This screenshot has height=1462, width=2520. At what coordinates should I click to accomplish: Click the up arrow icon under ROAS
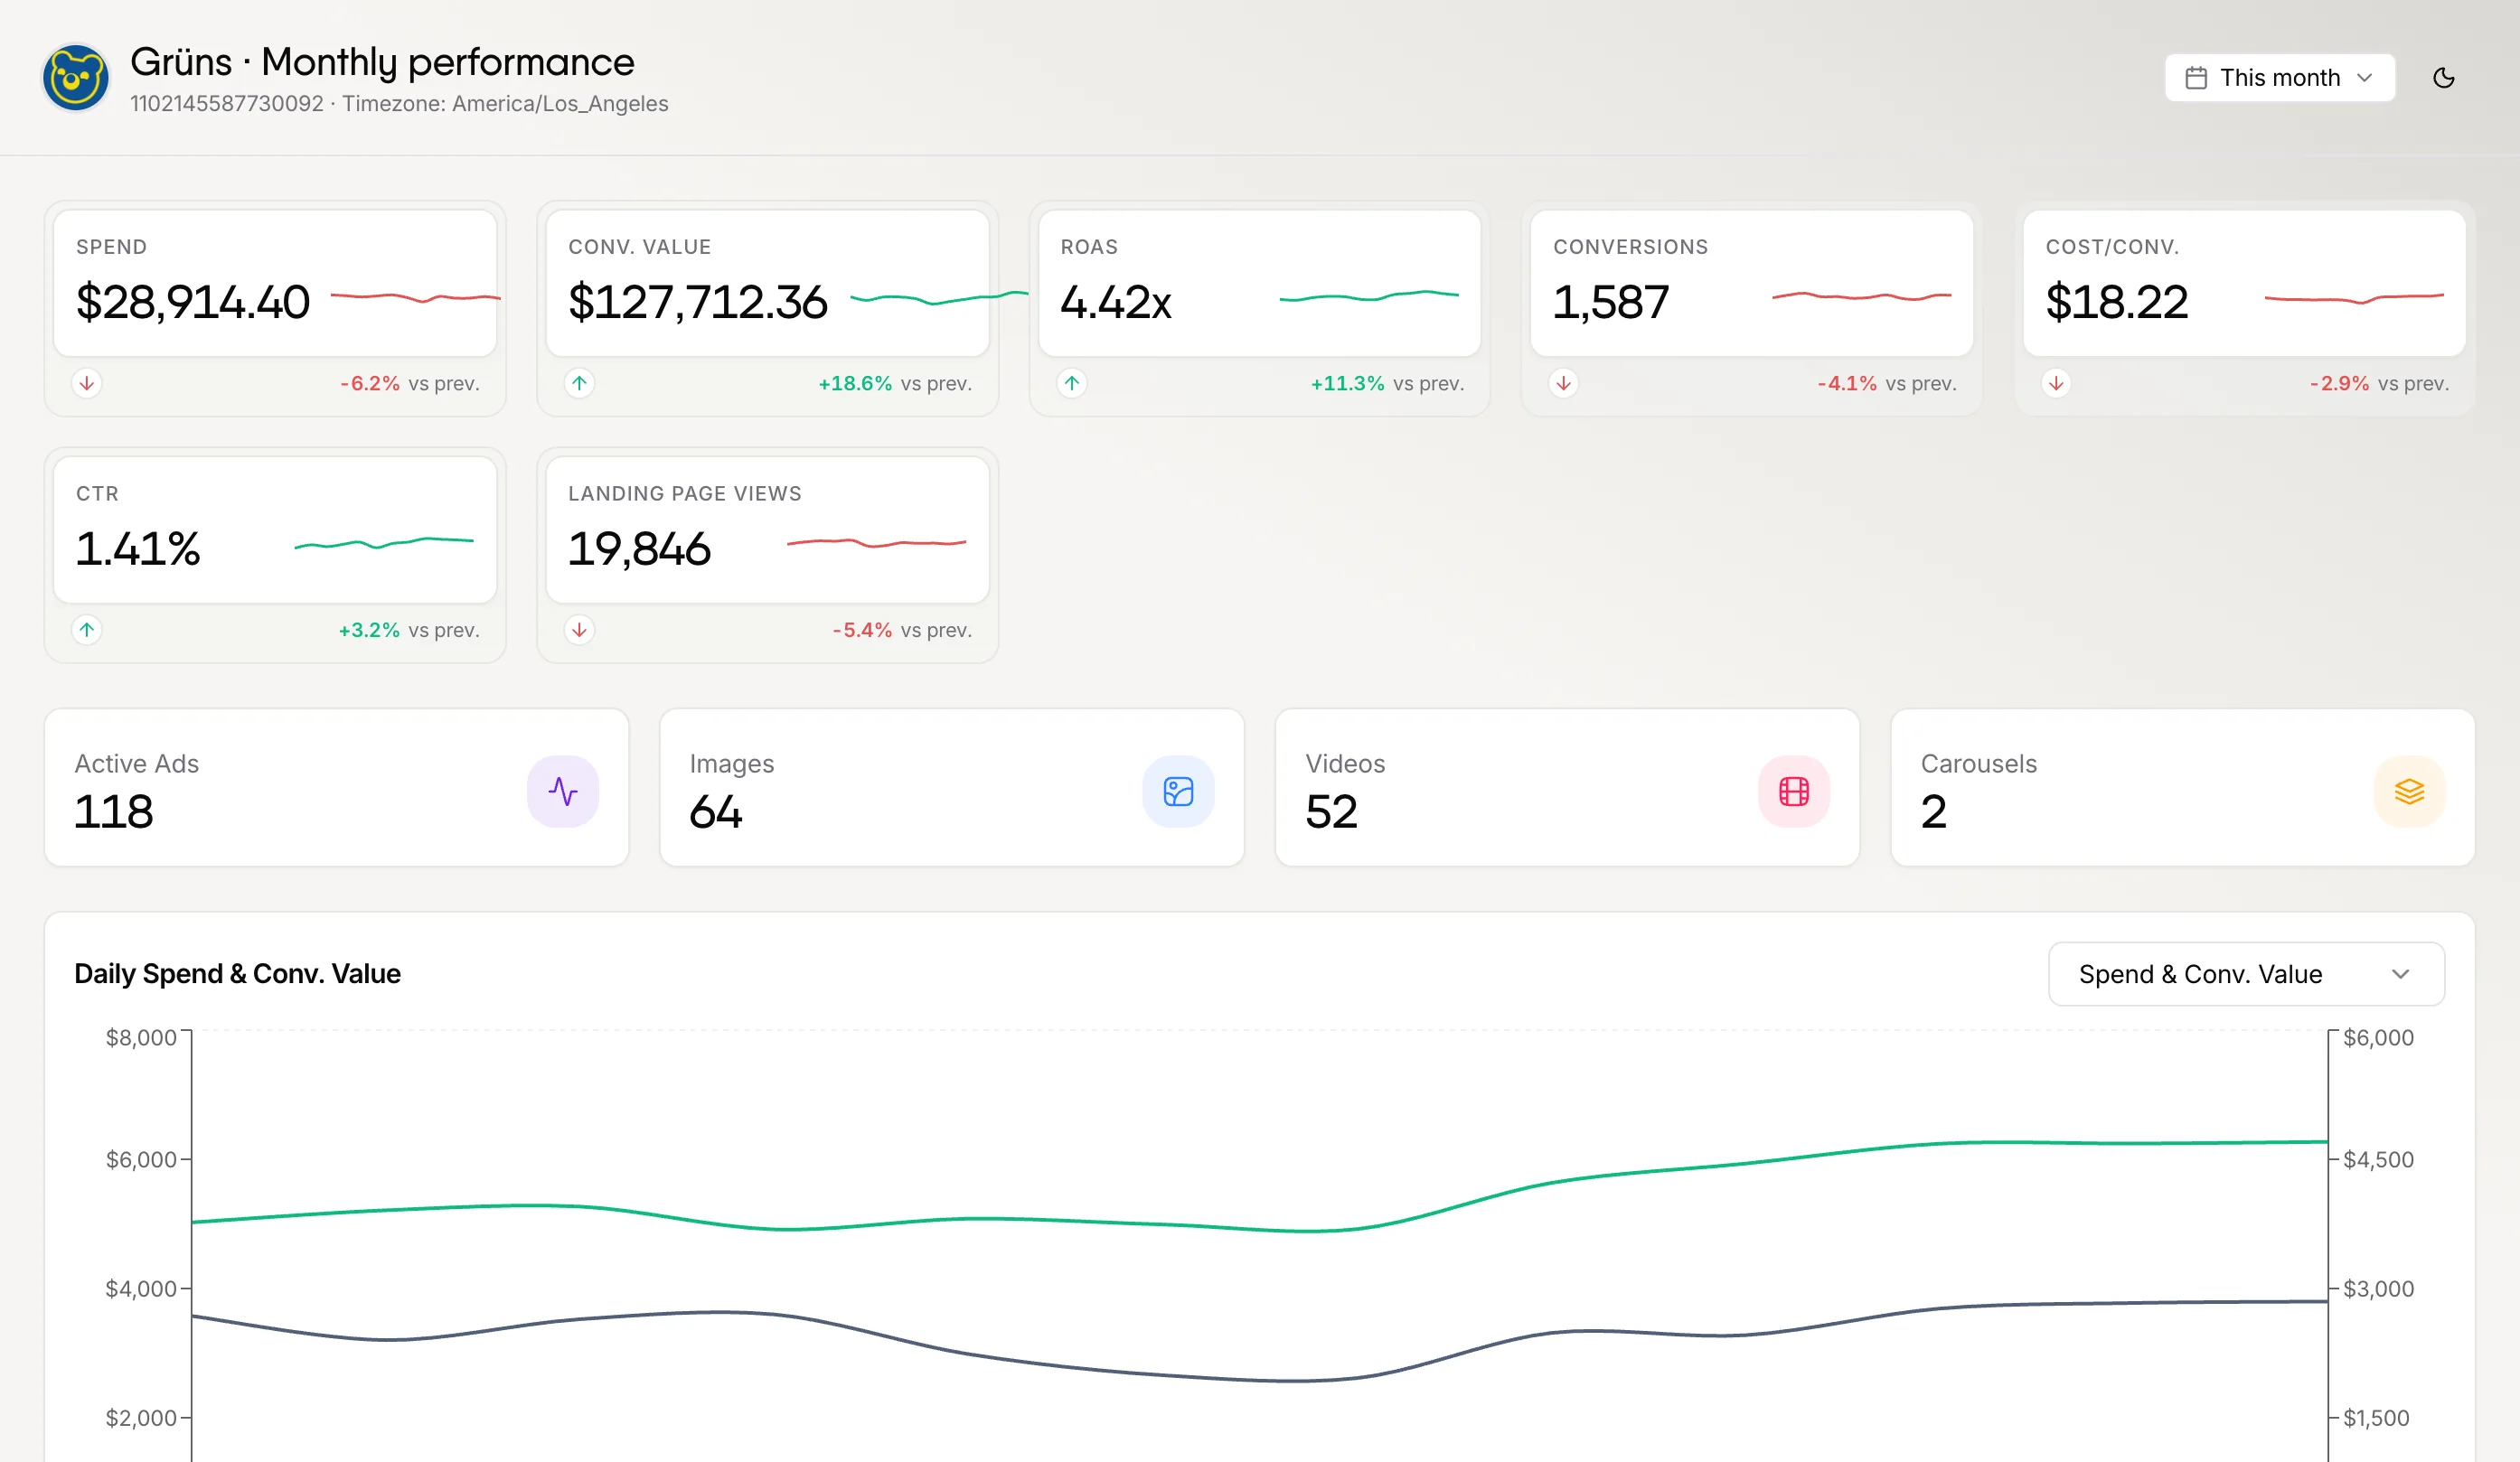coord(1071,383)
